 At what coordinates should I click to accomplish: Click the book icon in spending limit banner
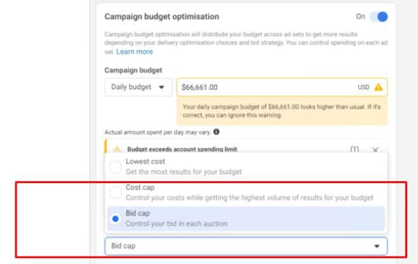coord(354,149)
